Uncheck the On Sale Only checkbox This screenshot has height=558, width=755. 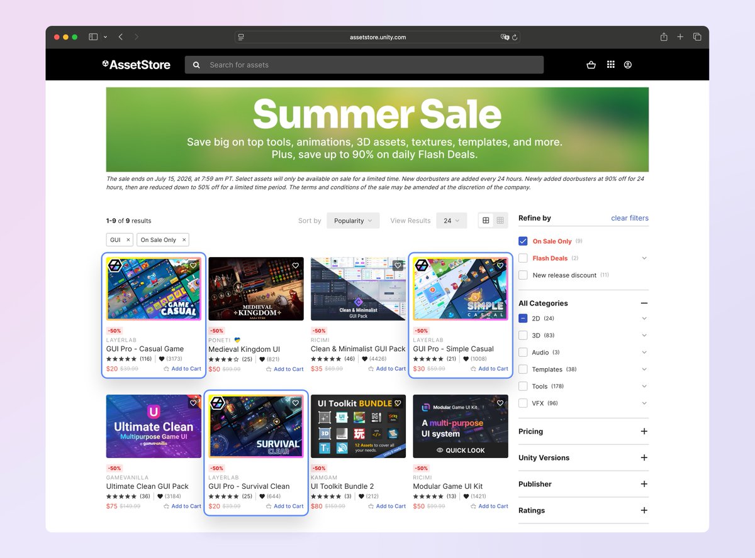pyautogui.click(x=523, y=241)
